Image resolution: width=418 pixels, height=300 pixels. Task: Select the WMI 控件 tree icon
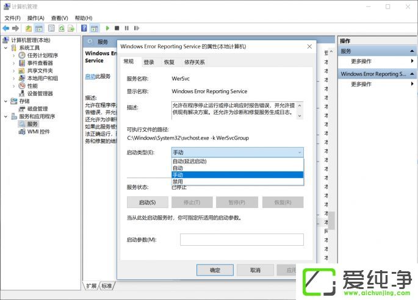click(x=22, y=132)
